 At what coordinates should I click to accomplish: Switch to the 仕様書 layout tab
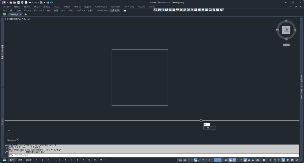tap(28, 160)
